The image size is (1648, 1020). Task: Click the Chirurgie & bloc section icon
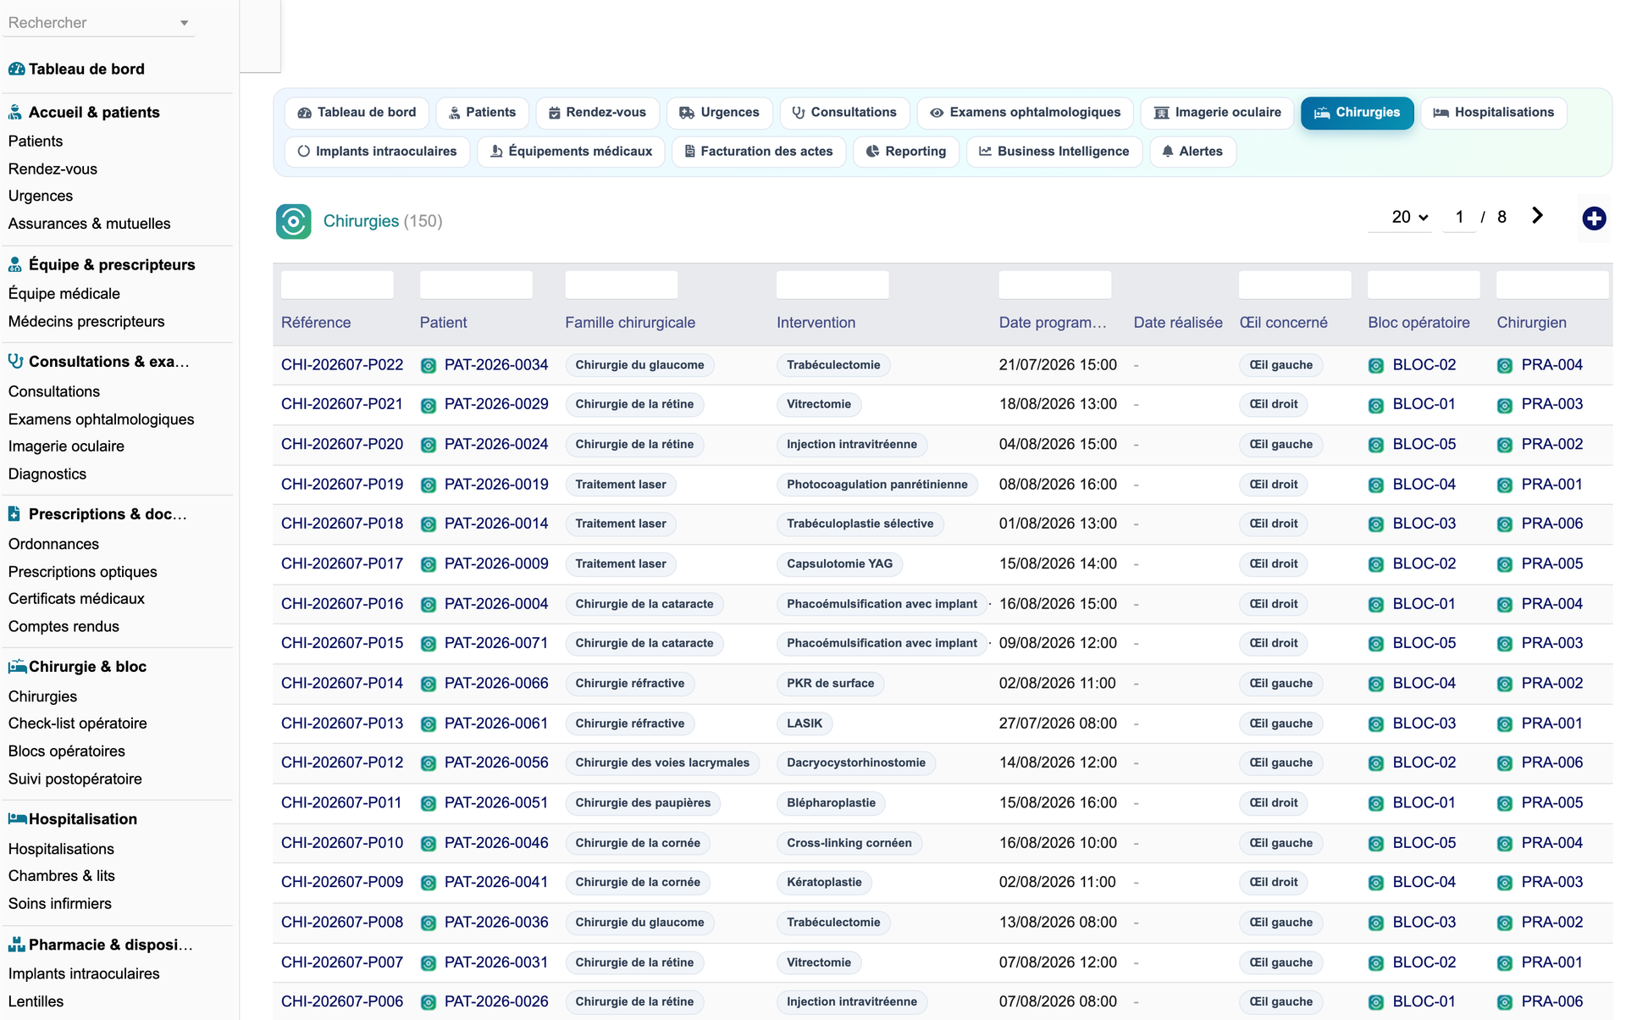pos(17,667)
